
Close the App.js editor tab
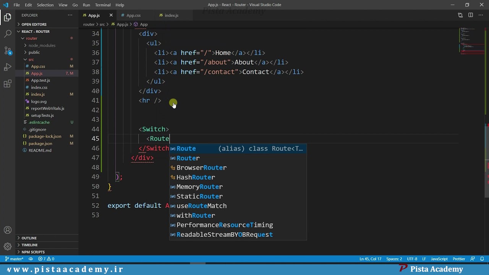coord(111,15)
